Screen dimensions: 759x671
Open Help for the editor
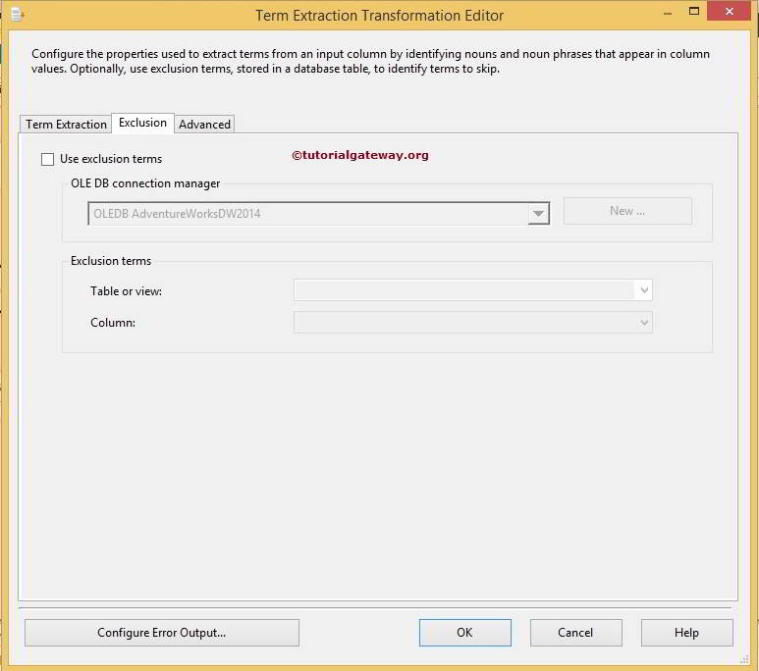click(687, 633)
